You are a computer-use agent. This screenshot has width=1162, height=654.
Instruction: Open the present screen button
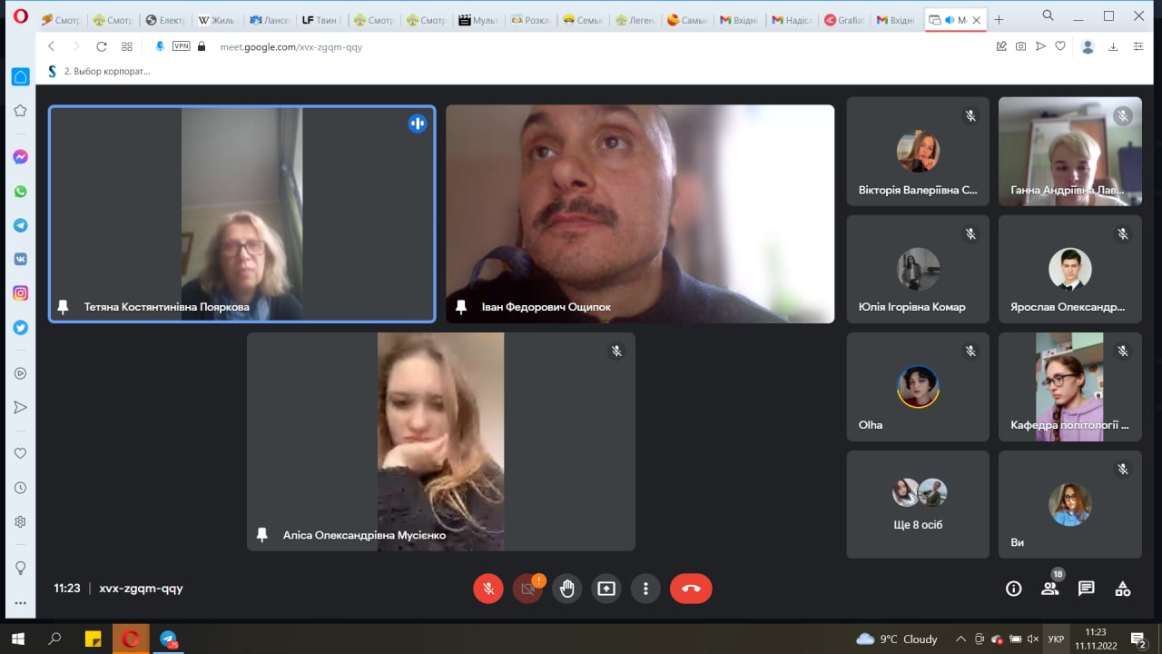(x=606, y=589)
